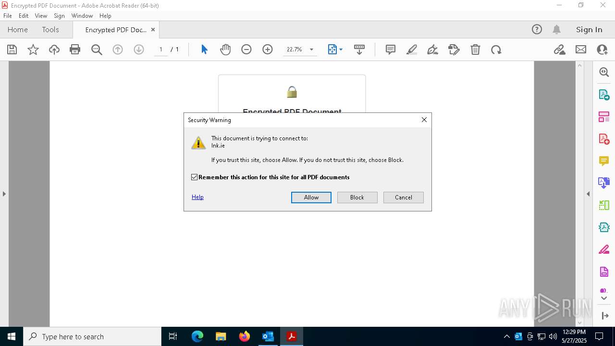Click the vertical document scrollbar
Viewport: 615px width, 346px height.
click(579, 194)
